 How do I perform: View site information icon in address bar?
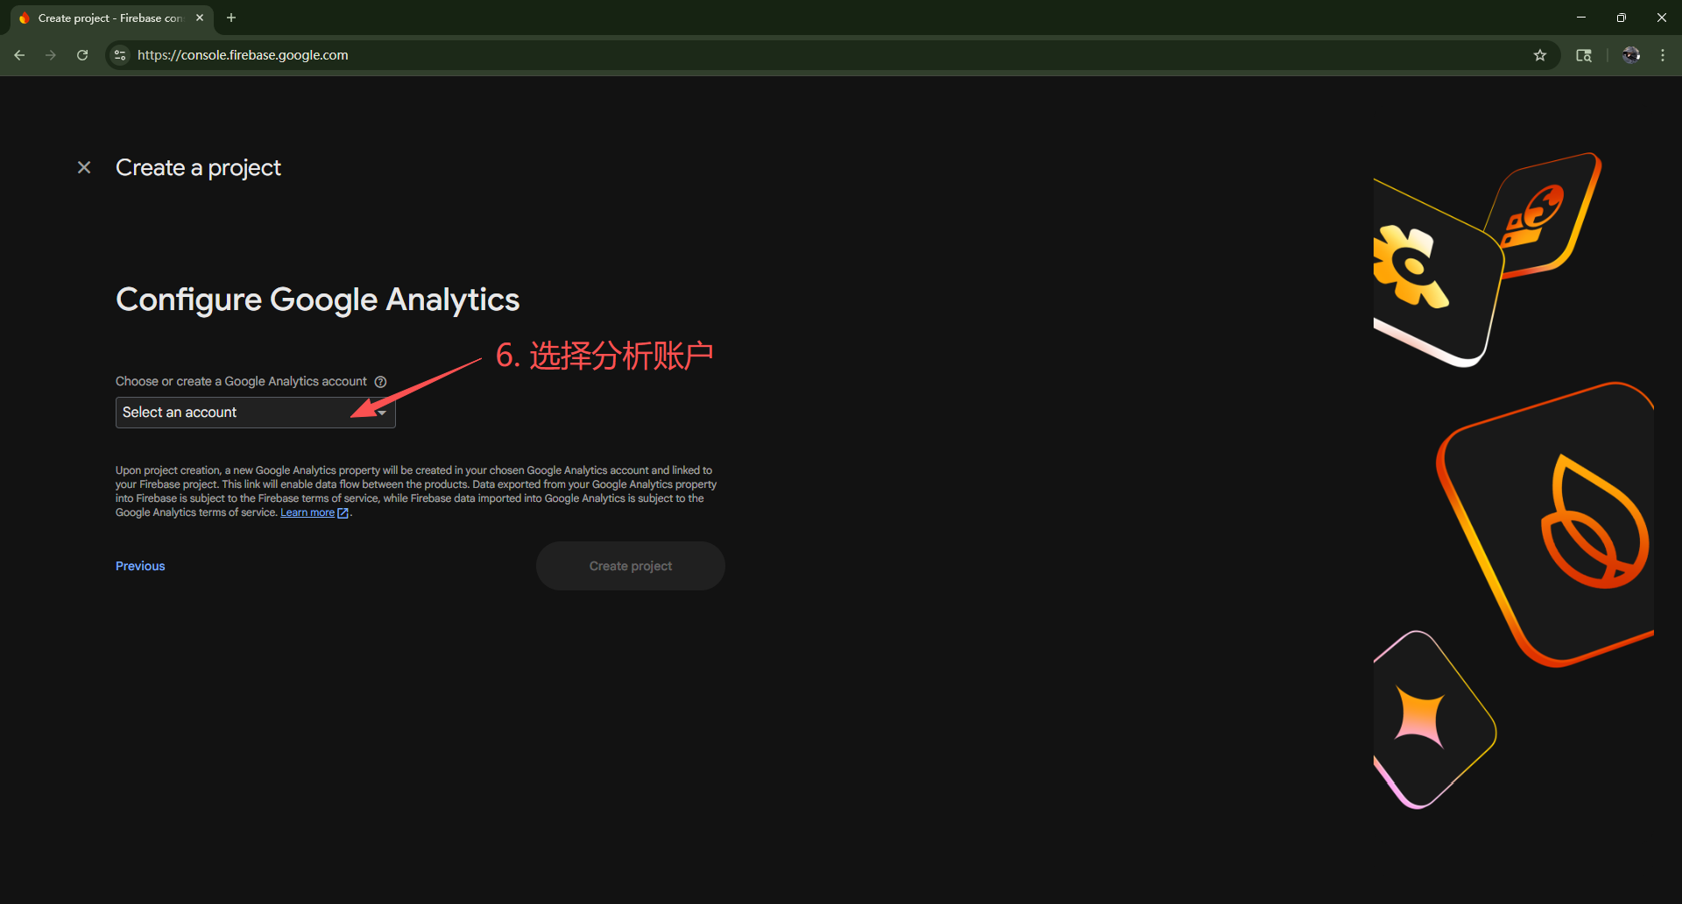point(120,55)
